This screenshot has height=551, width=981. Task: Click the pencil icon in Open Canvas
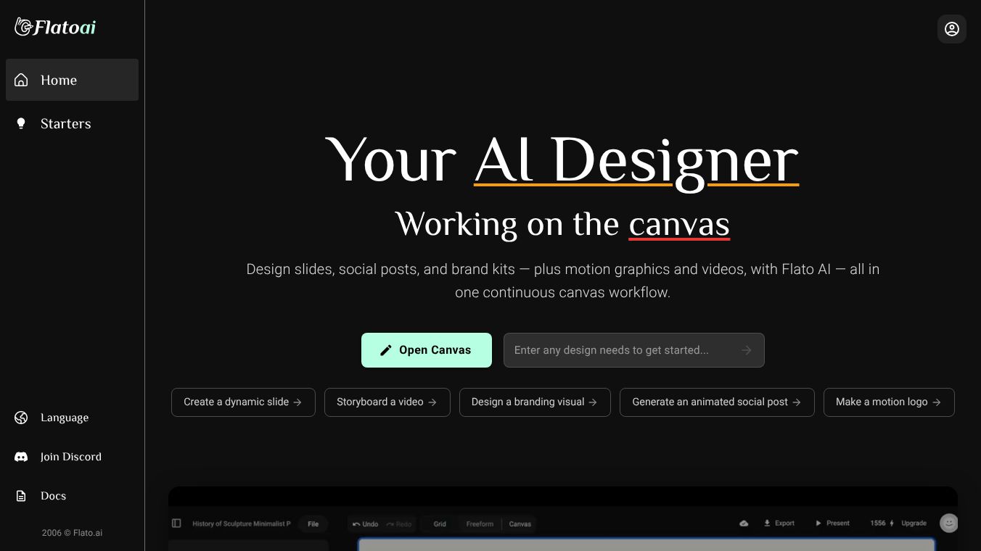(x=386, y=350)
